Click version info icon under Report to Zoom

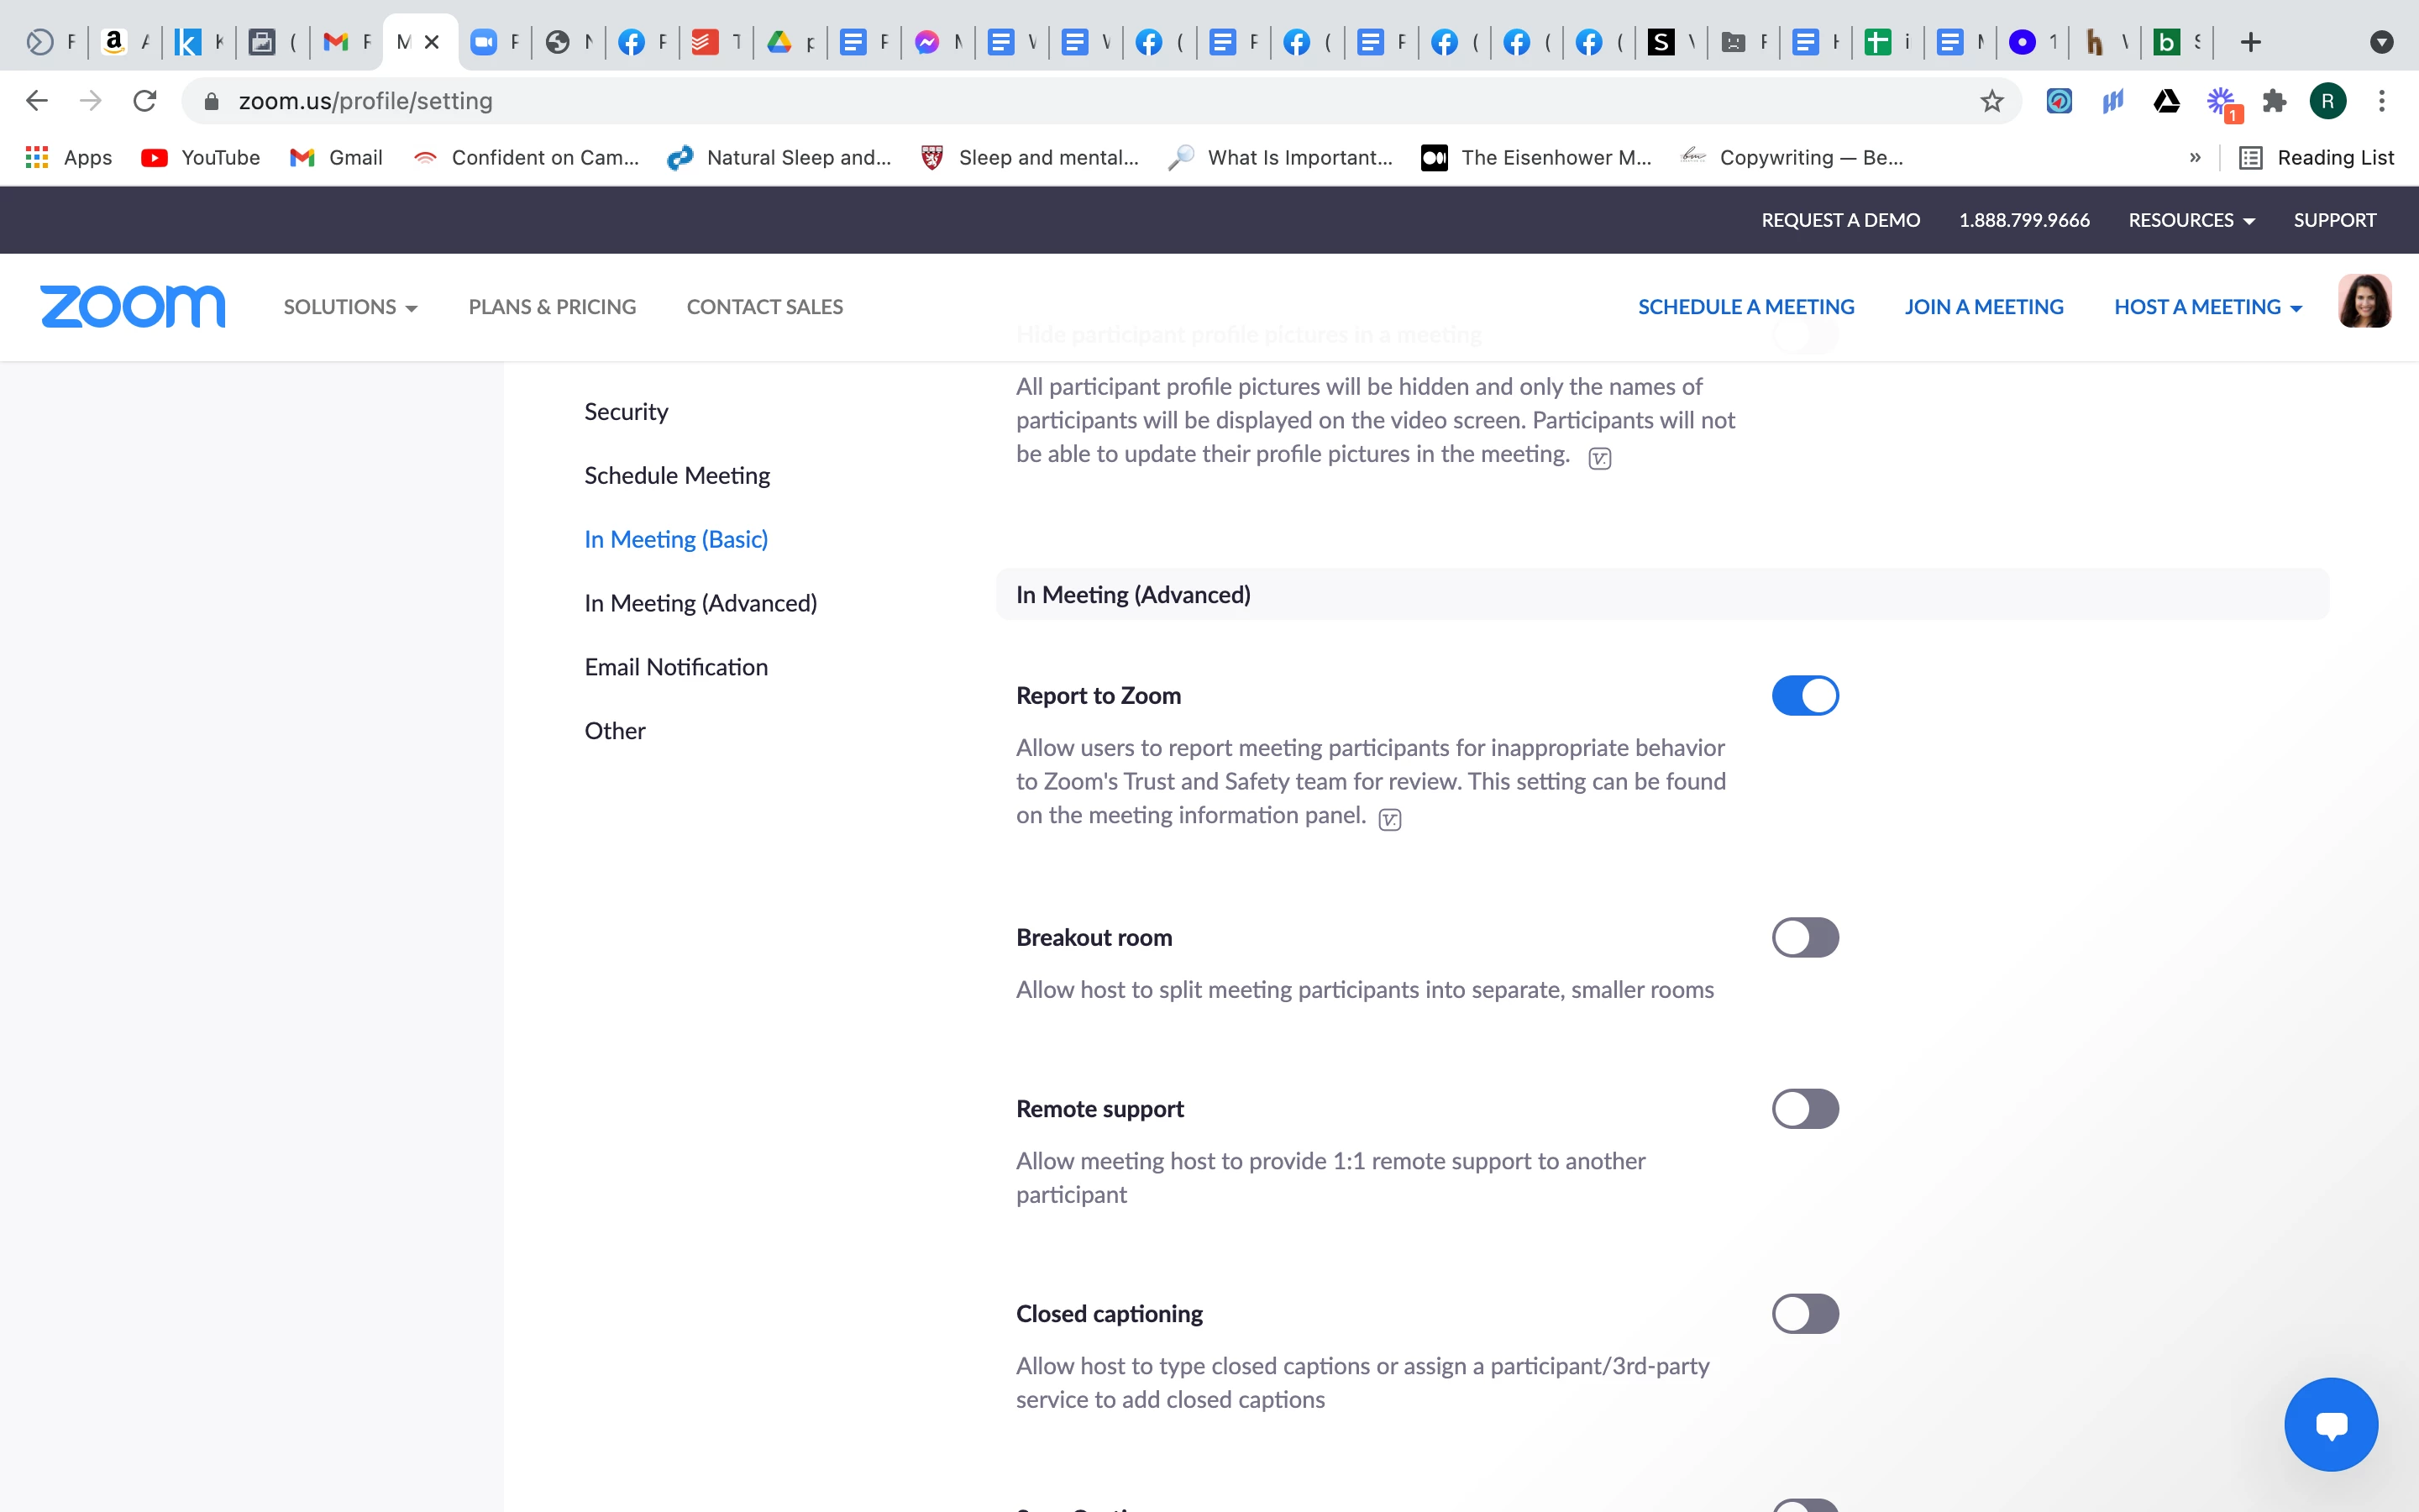(x=1389, y=820)
